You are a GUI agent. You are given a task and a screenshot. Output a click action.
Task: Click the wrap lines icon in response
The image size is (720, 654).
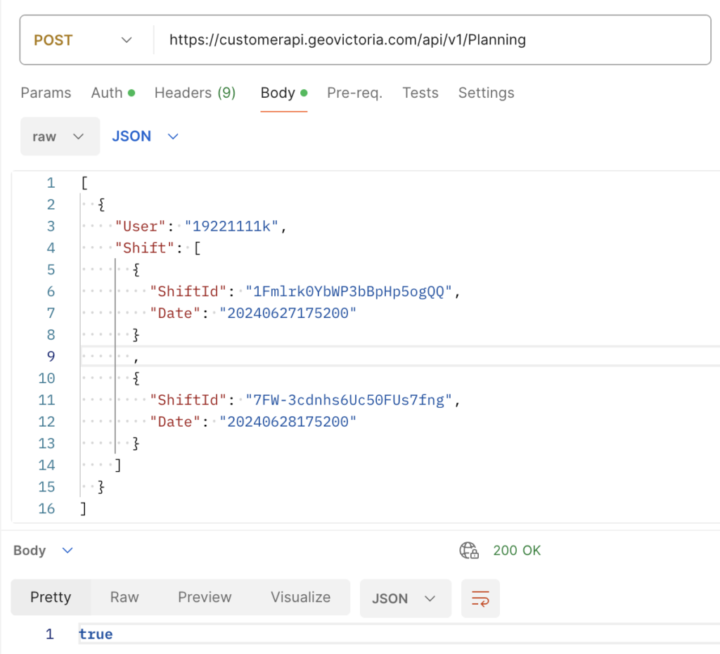(x=480, y=598)
